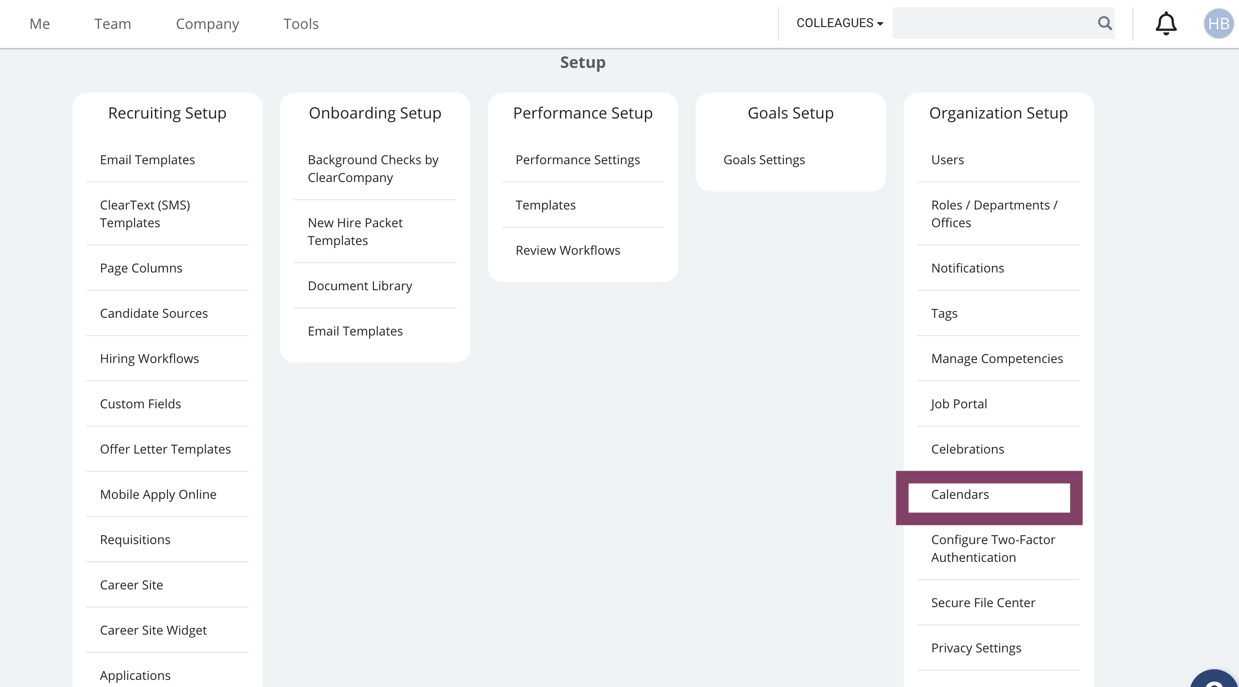Open Document Library
The width and height of the screenshot is (1239, 687).
(x=360, y=285)
